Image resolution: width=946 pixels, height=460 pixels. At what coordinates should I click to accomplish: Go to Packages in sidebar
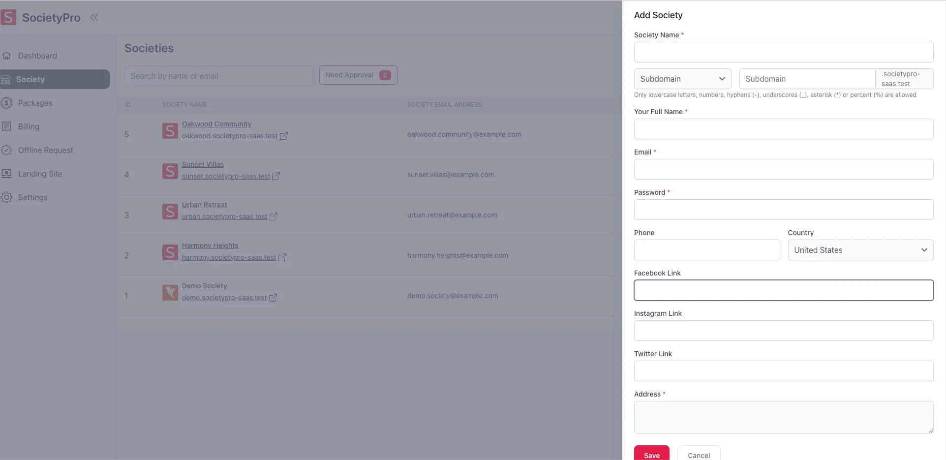tap(35, 103)
